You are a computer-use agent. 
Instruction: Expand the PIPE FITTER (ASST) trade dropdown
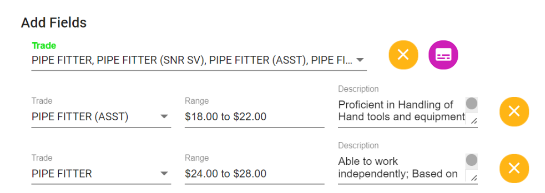click(164, 116)
